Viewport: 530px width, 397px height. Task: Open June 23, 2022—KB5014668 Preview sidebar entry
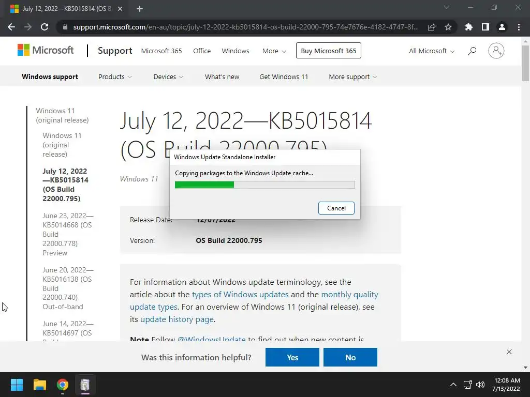click(x=68, y=234)
